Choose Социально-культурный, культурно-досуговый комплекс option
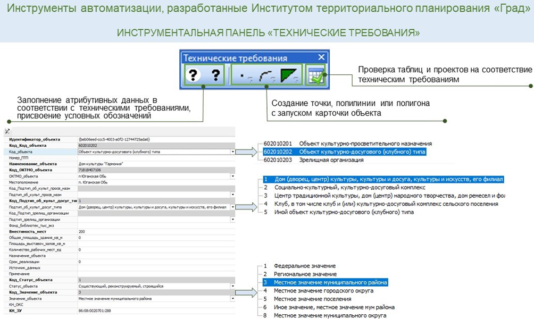 (x=349, y=188)
